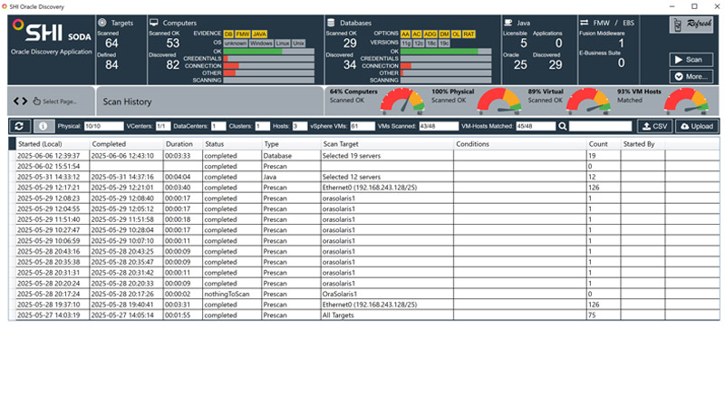Click the Refresh button

click(691, 24)
